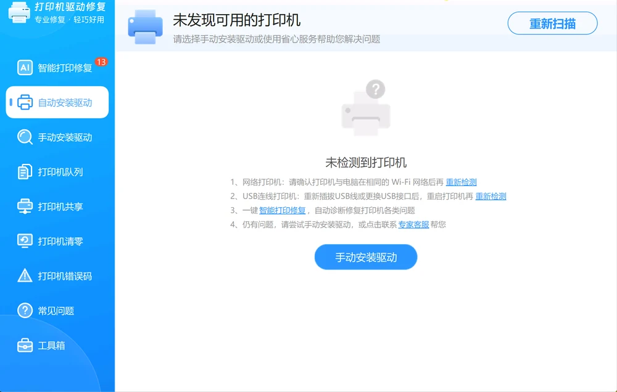The width and height of the screenshot is (617, 392).
Task: Switch to 打印机共享 section
Action: click(x=57, y=206)
